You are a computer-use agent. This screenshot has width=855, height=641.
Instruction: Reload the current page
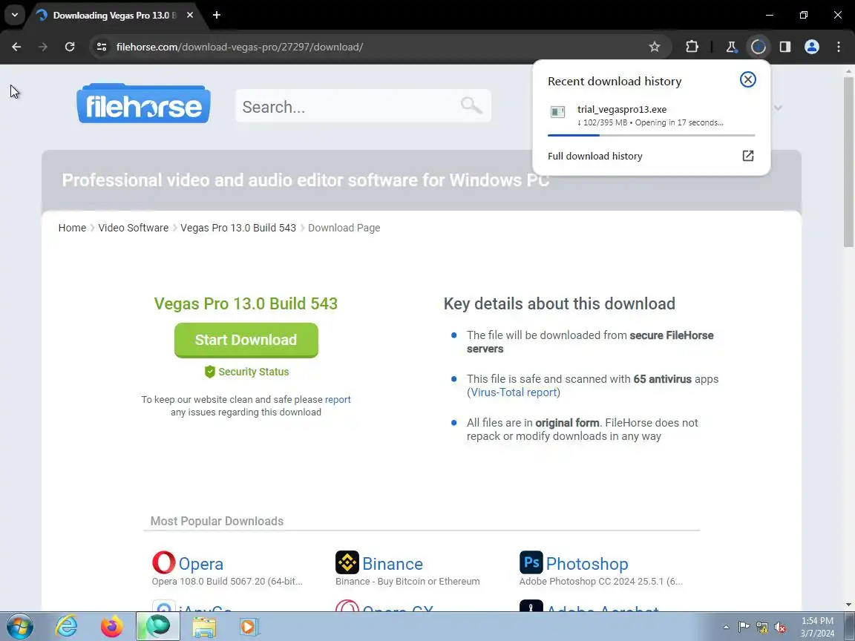point(70,47)
